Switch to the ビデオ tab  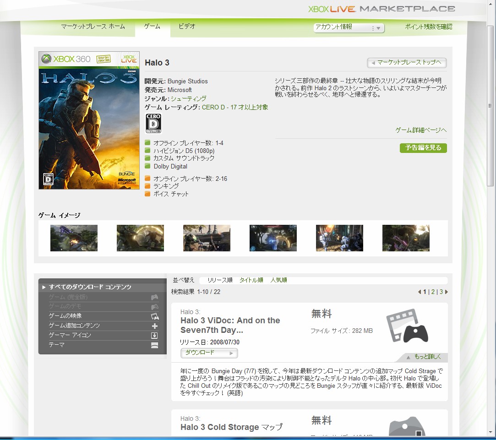coord(187,27)
